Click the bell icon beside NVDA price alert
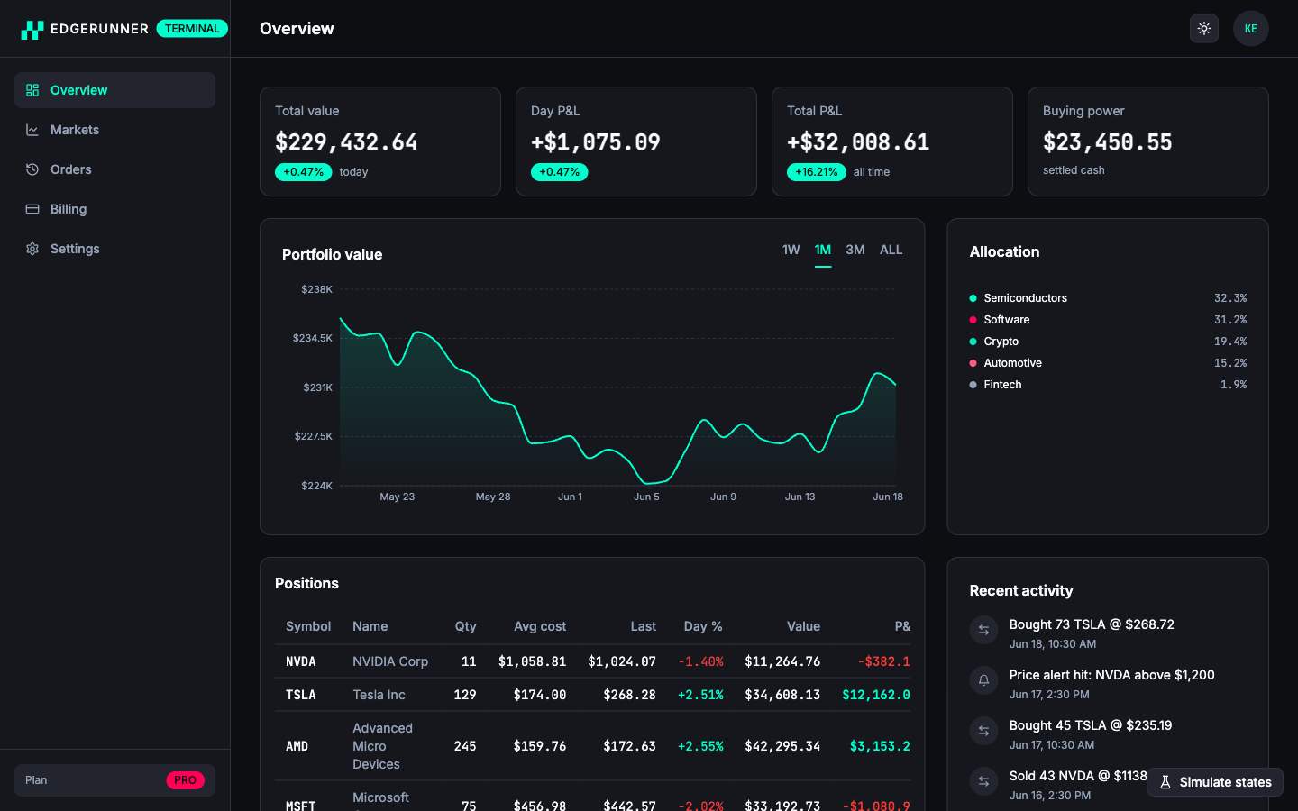 point(984,680)
